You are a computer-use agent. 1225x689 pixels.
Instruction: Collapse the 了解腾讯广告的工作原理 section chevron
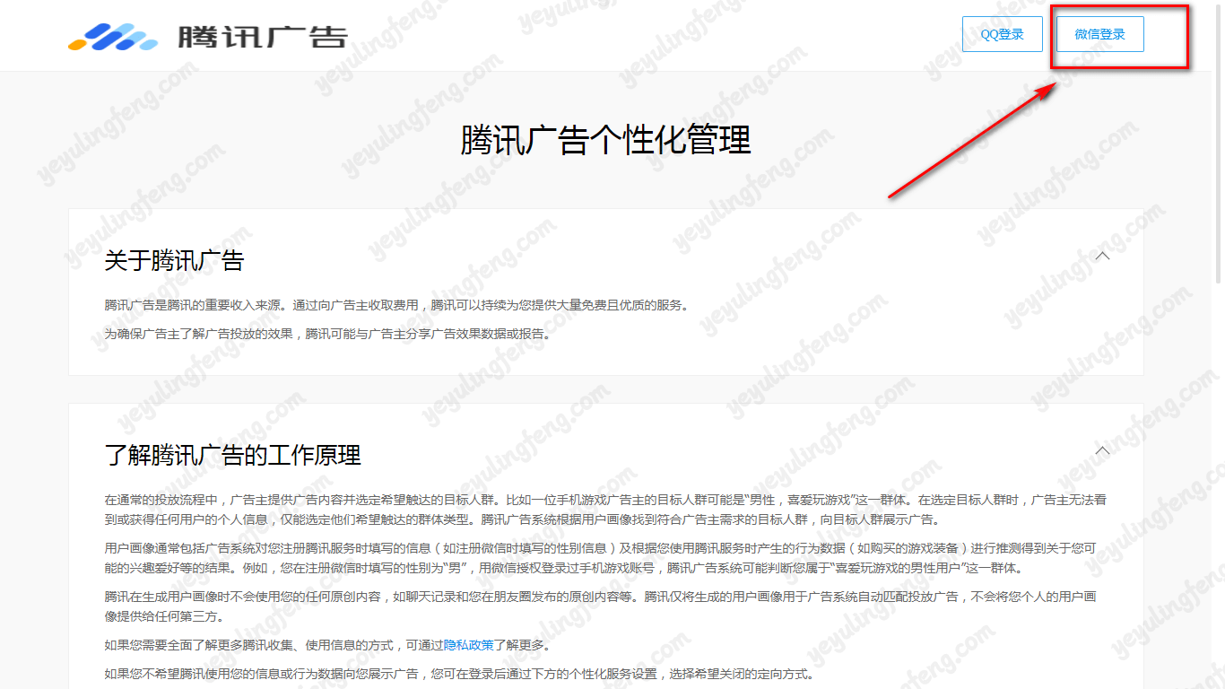(x=1103, y=450)
